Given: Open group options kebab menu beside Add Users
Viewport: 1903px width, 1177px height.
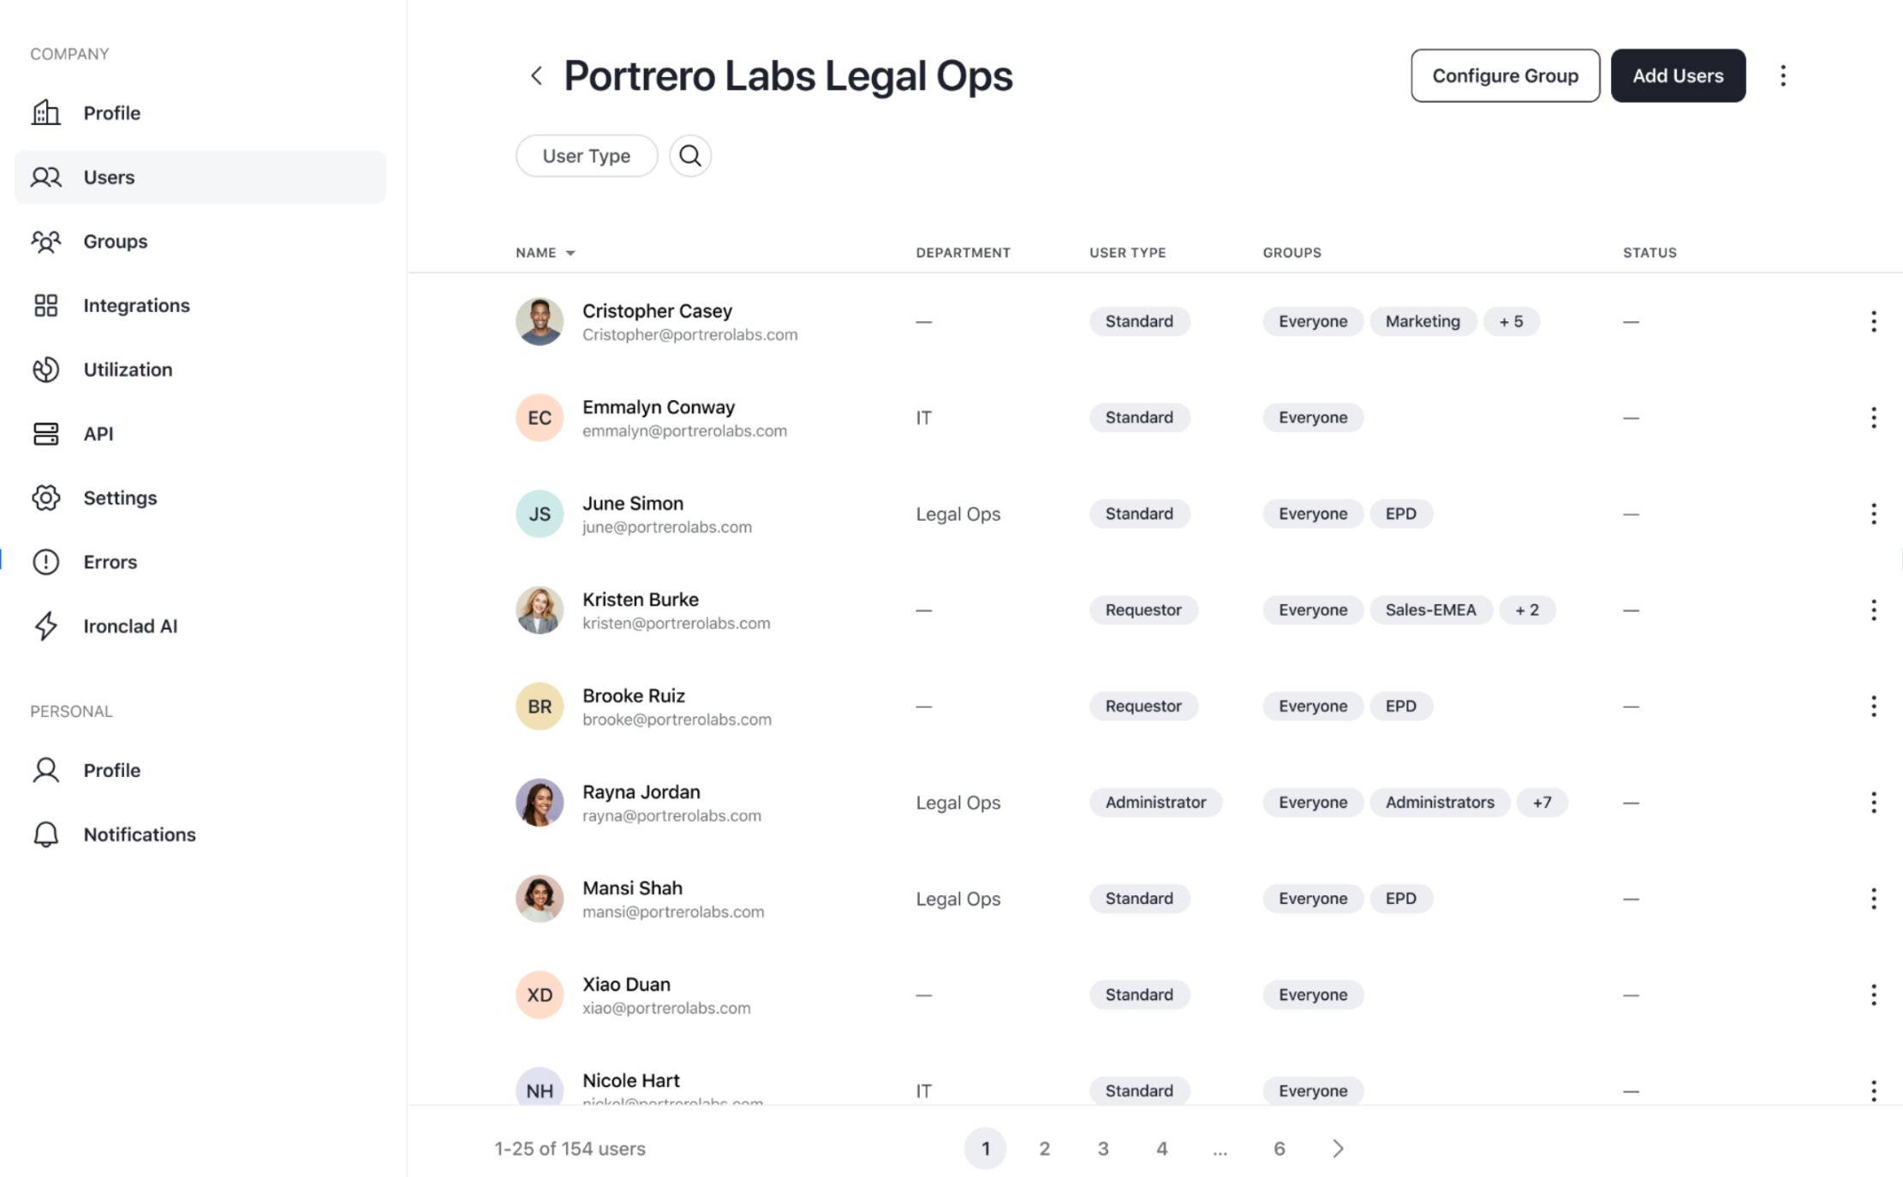Looking at the screenshot, I should 1783,75.
